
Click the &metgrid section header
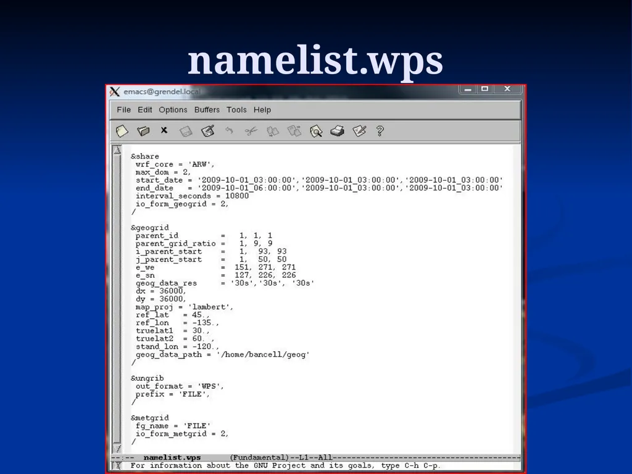tap(149, 418)
